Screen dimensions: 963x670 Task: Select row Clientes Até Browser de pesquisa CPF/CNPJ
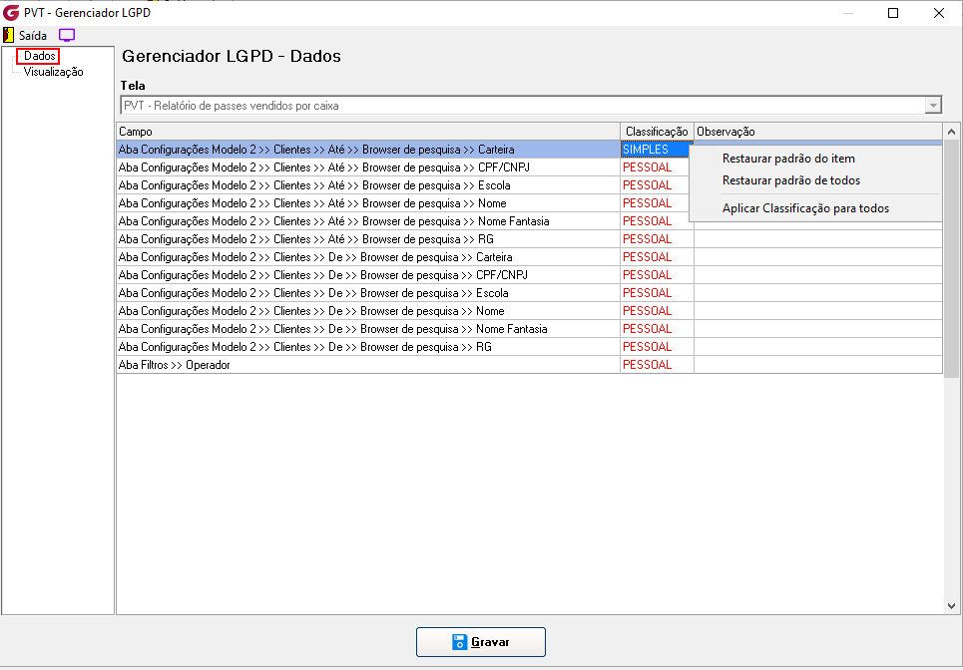pos(368,167)
